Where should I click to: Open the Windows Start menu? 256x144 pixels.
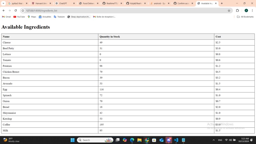point(72,140)
